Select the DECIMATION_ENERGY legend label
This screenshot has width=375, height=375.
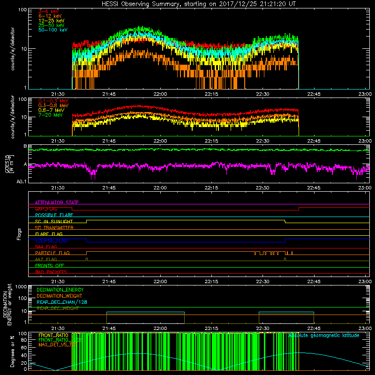[x=60, y=290]
